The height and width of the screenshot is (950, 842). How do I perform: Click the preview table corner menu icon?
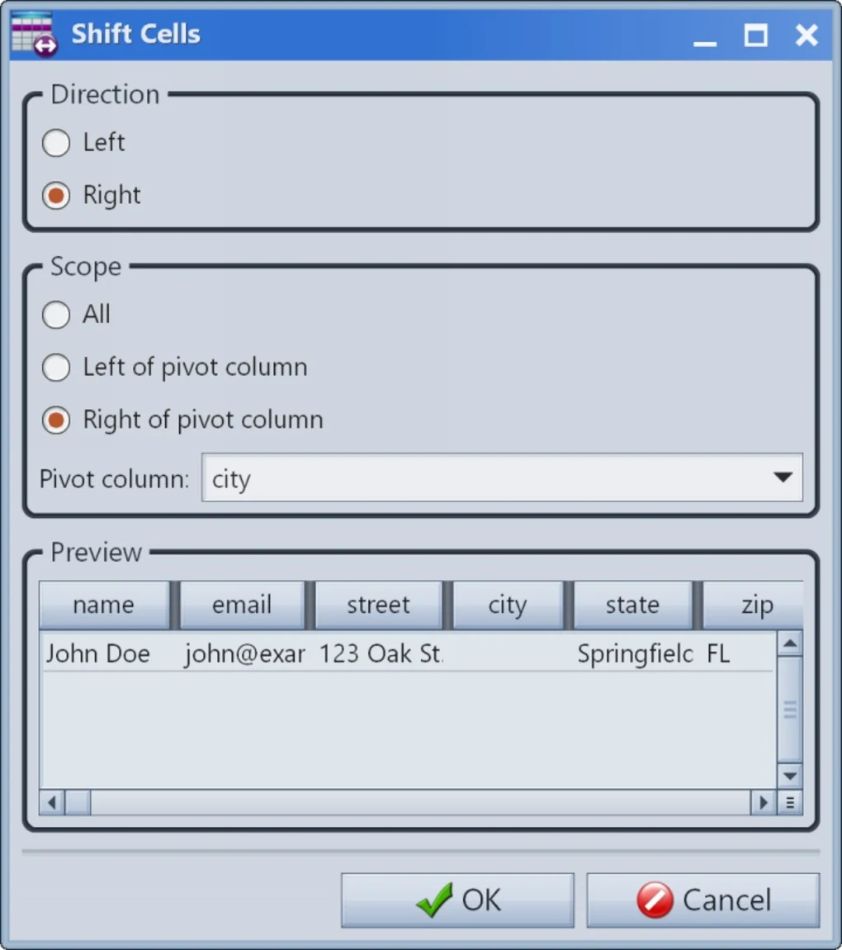(790, 802)
